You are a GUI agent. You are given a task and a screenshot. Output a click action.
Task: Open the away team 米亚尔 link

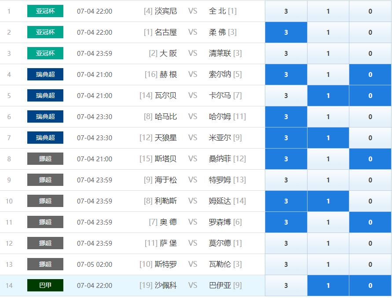220,138
